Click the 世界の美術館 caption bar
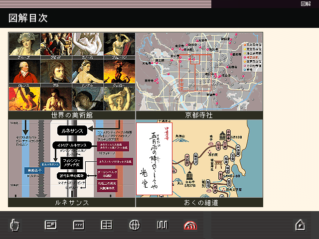 (x=72, y=115)
